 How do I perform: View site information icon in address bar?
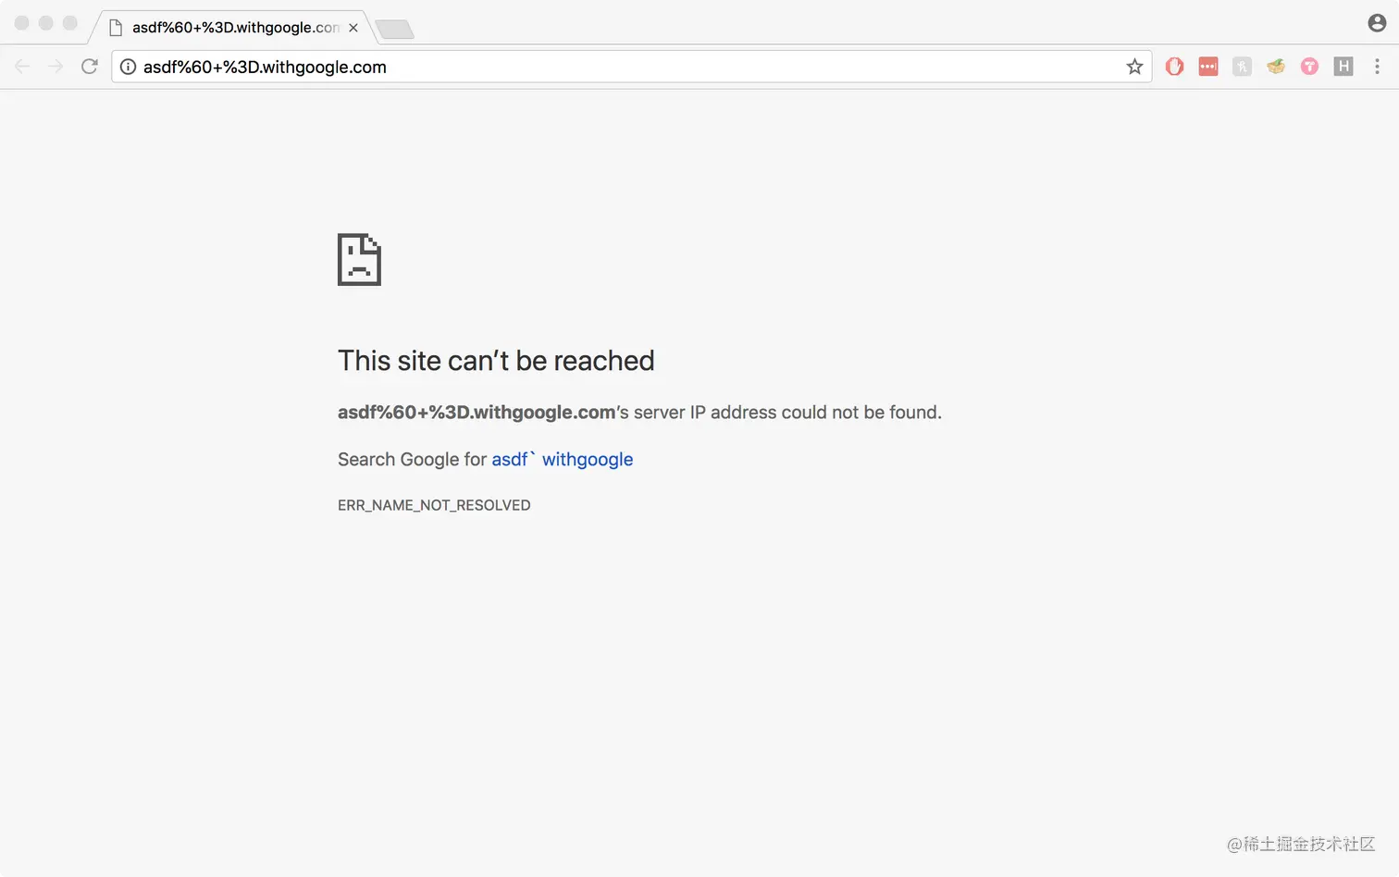(x=128, y=67)
